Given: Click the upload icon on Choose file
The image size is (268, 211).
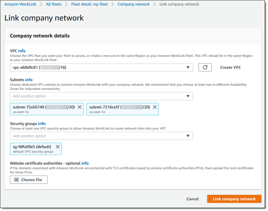Looking at the screenshot, I should [x=16, y=180].
